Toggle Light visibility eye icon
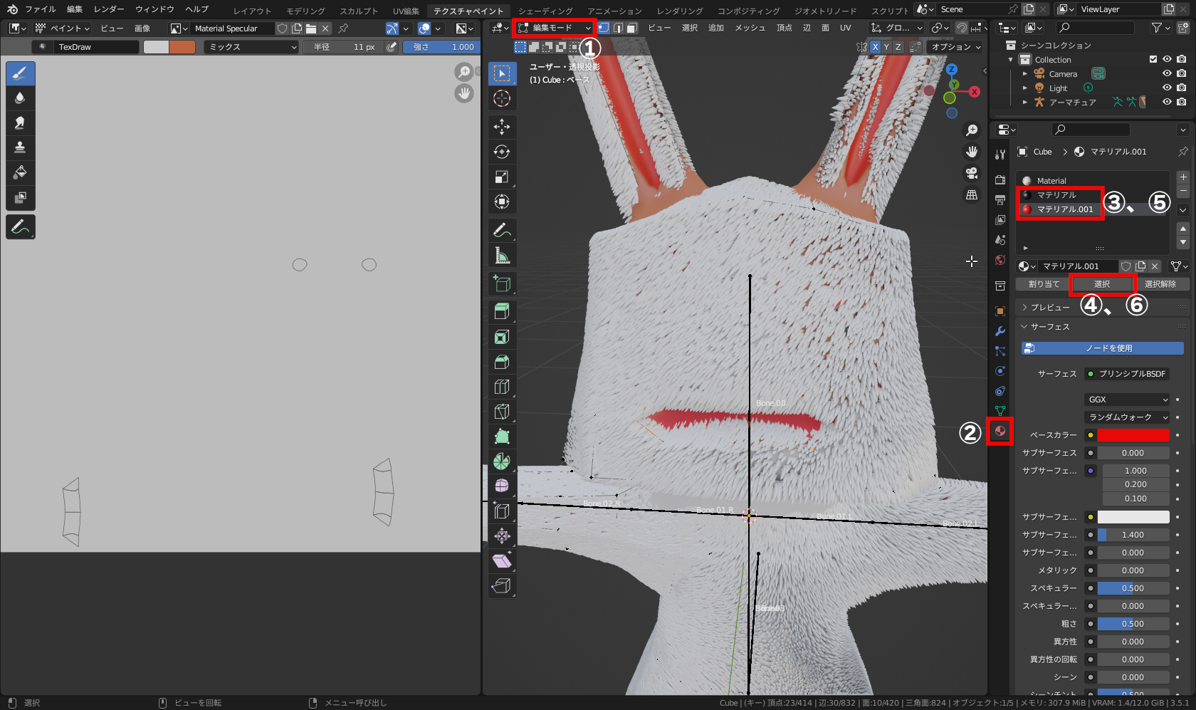The width and height of the screenshot is (1196, 710). click(x=1167, y=88)
